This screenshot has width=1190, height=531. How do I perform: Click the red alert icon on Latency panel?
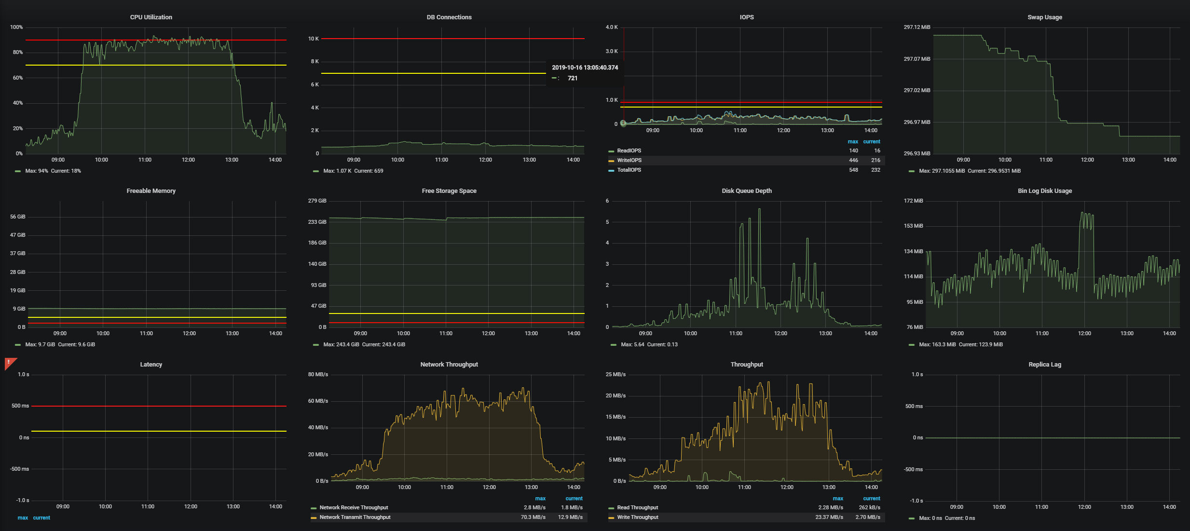(9, 362)
